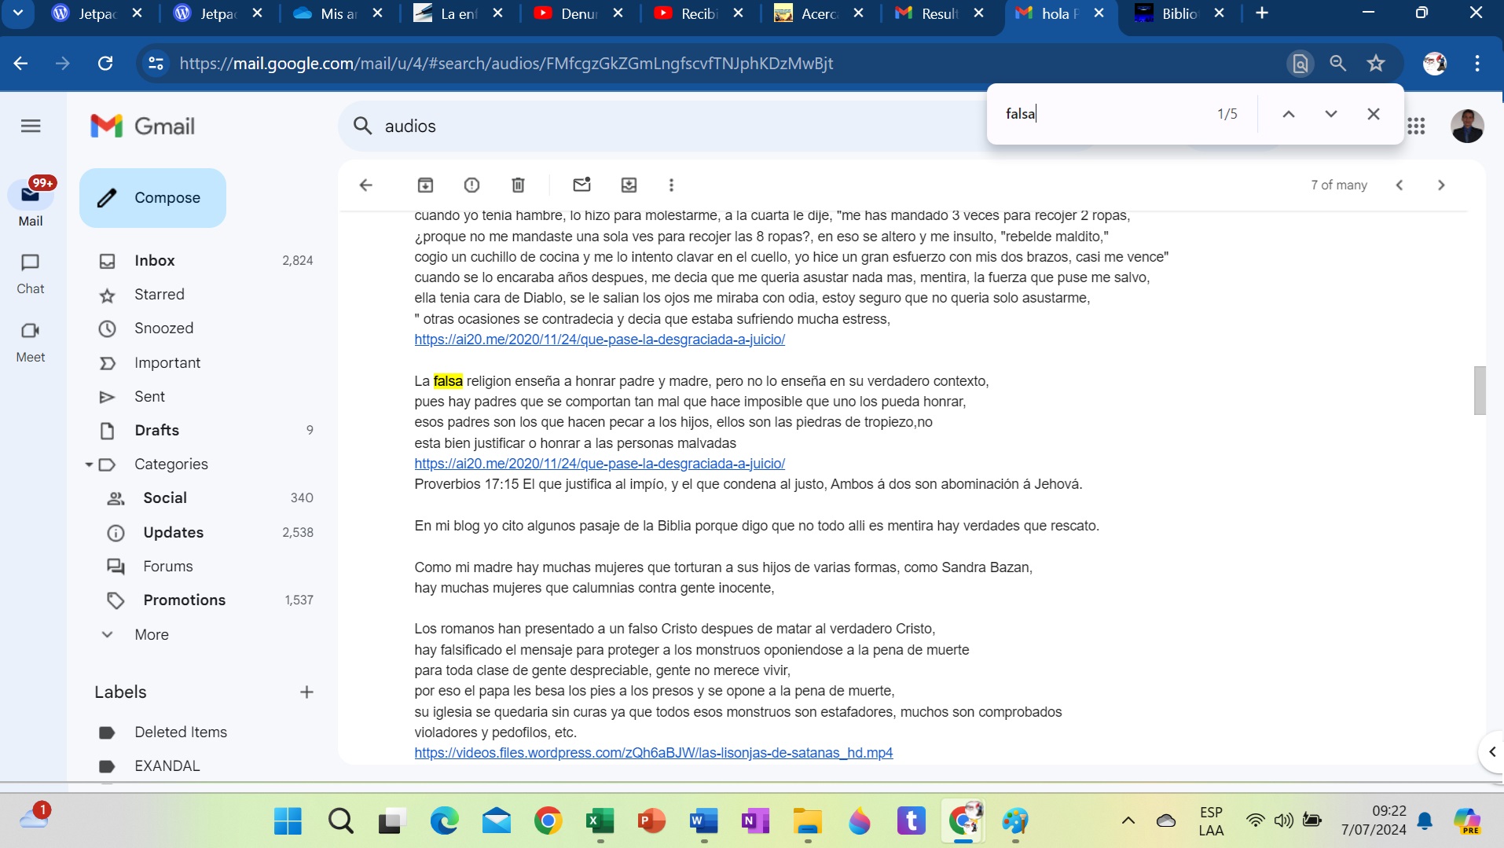Click the page vertical scrollbar thumb
Screen dimensions: 1504x848
pos(1480,391)
